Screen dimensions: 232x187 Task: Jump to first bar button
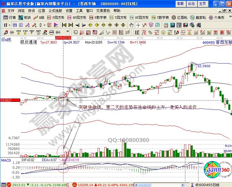coord(64,25)
